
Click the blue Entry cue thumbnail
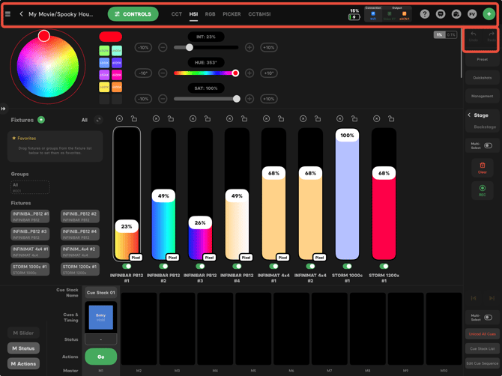[101, 318]
